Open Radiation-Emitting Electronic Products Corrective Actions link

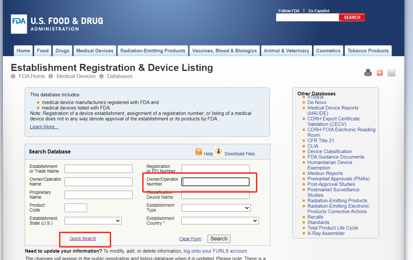tap(338, 209)
